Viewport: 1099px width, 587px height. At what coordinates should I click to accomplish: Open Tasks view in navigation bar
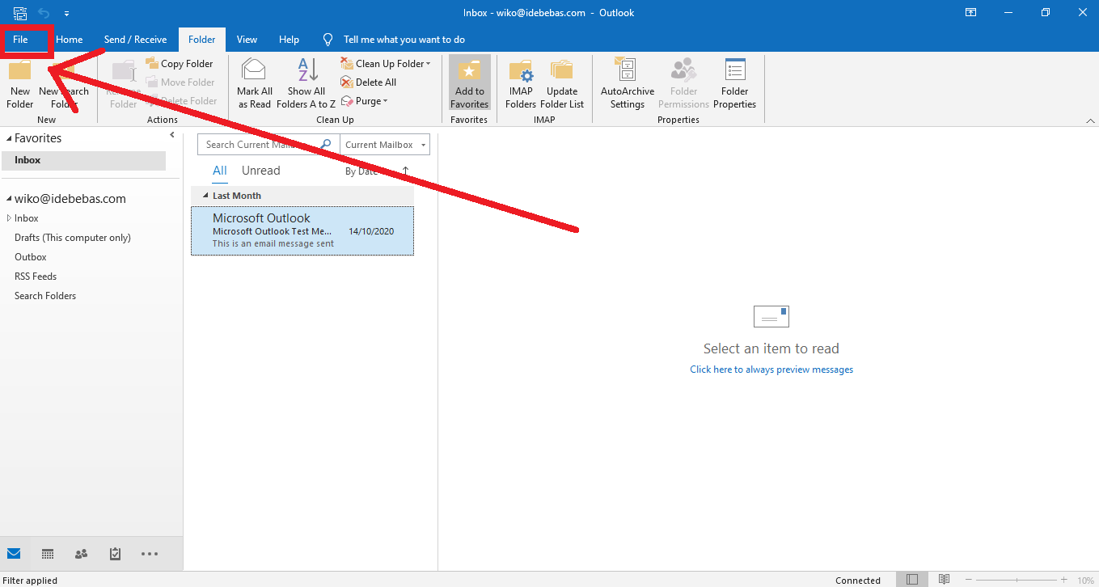pos(115,554)
